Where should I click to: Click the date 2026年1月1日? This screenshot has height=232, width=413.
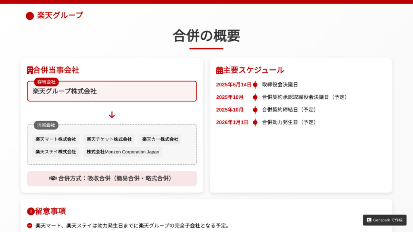[232, 122]
